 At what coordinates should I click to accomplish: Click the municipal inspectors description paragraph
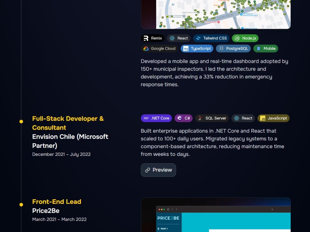(x=215, y=73)
